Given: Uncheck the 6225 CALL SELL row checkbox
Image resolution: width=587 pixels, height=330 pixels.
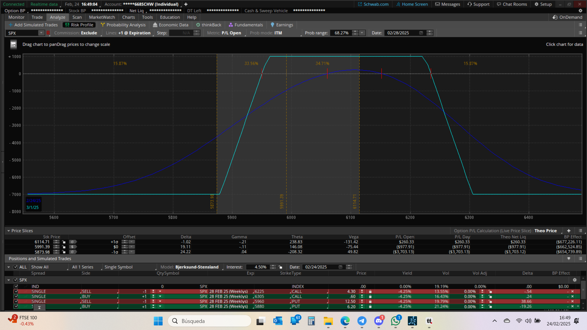Looking at the screenshot, I should (16, 292).
